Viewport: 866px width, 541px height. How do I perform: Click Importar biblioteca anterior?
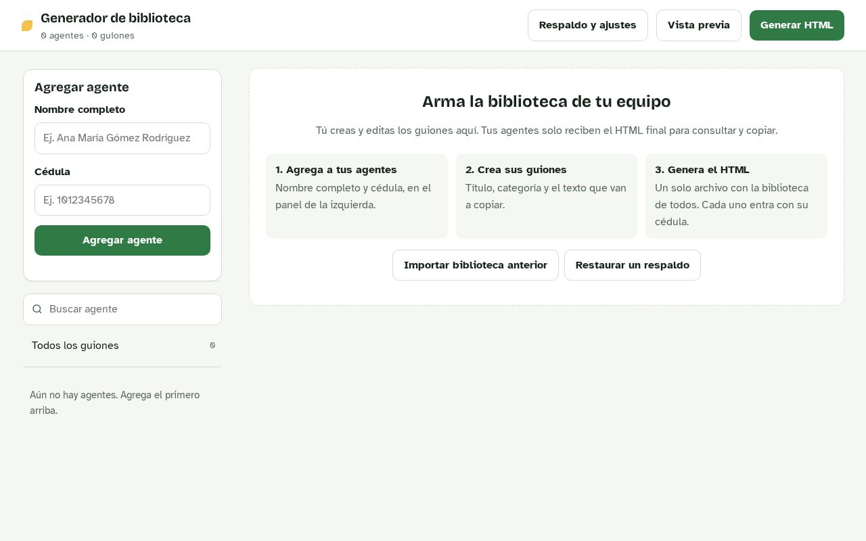coord(476,265)
